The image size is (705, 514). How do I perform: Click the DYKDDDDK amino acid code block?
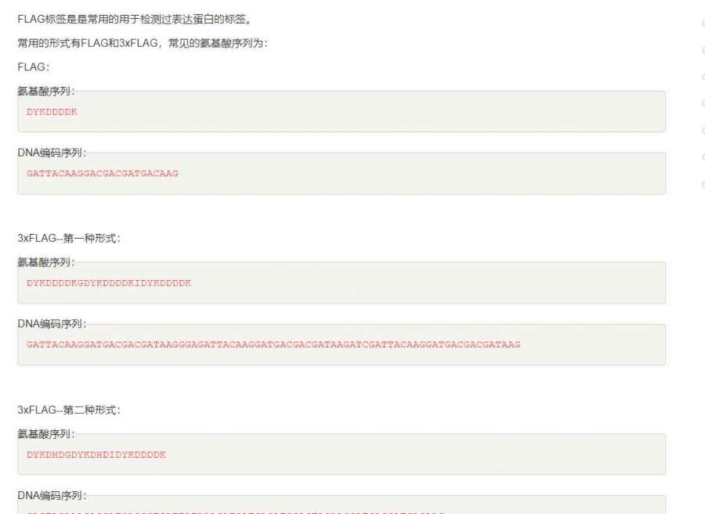(342, 112)
